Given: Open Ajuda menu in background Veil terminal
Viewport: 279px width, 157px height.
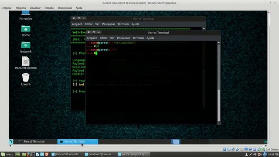Looking at the screenshot, I should (136, 24).
